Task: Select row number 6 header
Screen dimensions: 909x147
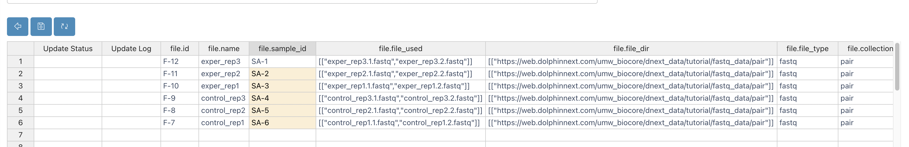Action: tap(21, 123)
